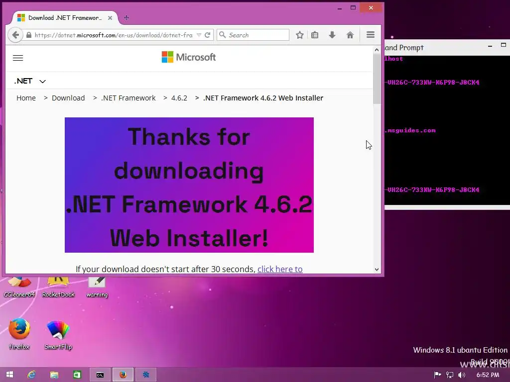The image size is (510, 382).
Task: Switch to Firefox taskbar button
Action: click(123, 375)
